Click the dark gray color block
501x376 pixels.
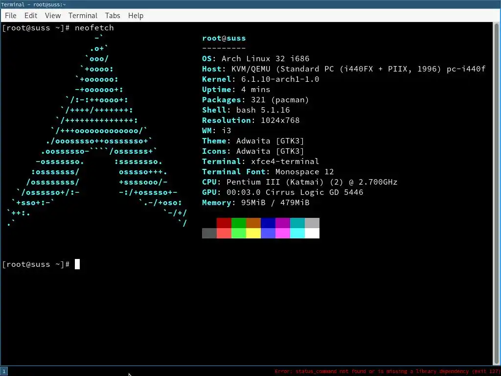pyautogui.click(x=209, y=233)
